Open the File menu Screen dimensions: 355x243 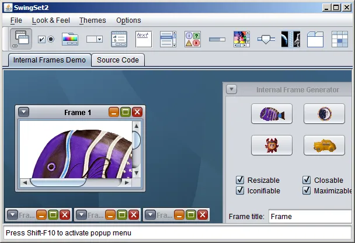pyautogui.click(x=16, y=20)
